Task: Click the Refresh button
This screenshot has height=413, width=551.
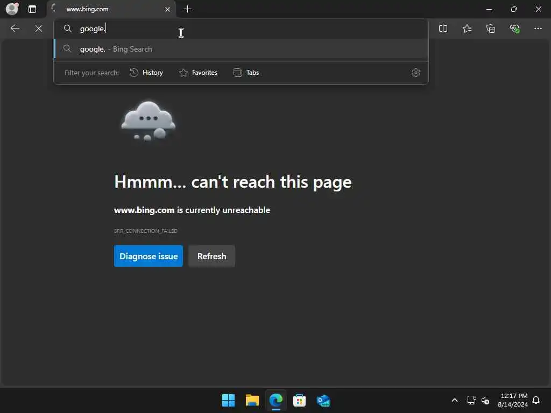Action: pos(211,256)
